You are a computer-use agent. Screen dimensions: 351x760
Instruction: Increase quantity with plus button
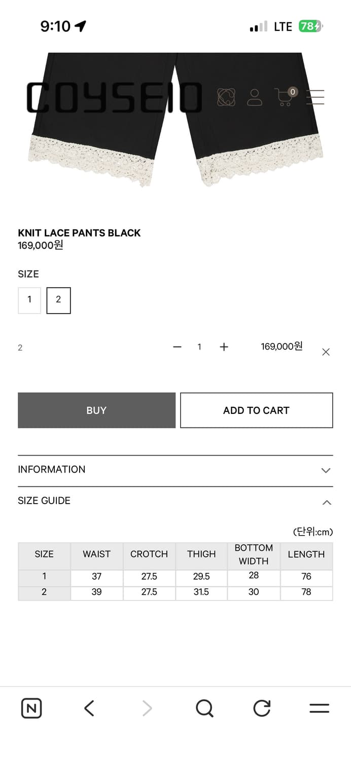tap(224, 347)
